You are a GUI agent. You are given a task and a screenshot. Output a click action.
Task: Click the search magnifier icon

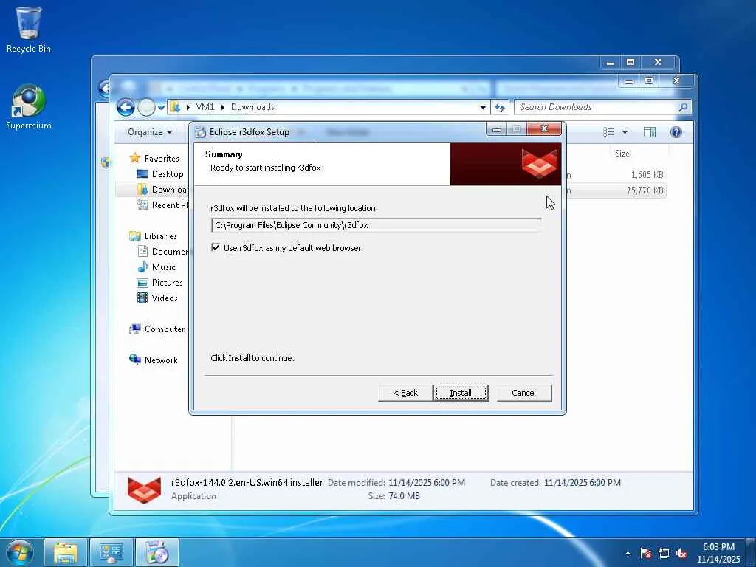point(683,107)
